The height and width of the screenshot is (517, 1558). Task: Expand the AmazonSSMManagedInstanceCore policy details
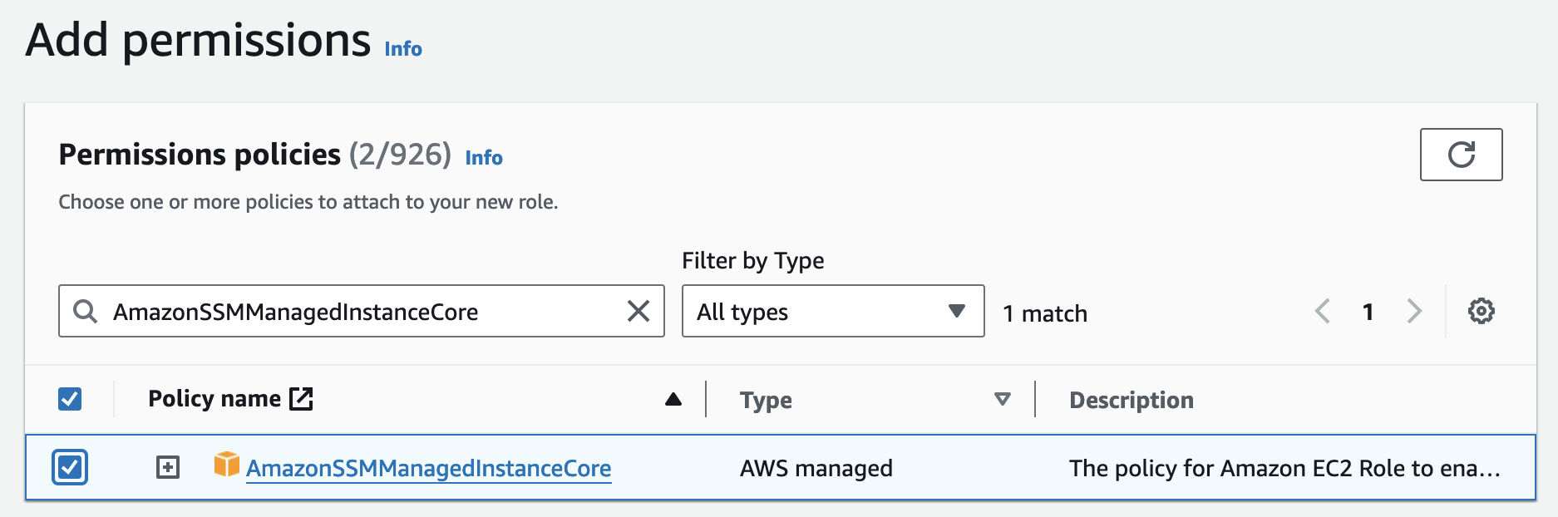(168, 467)
